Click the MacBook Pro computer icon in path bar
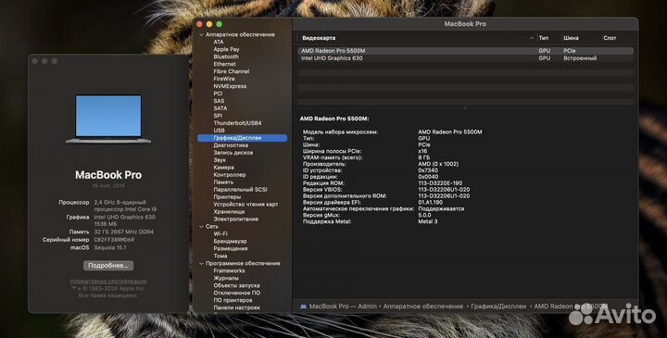The width and height of the screenshot is (667, 338). (x=303, y=307)
